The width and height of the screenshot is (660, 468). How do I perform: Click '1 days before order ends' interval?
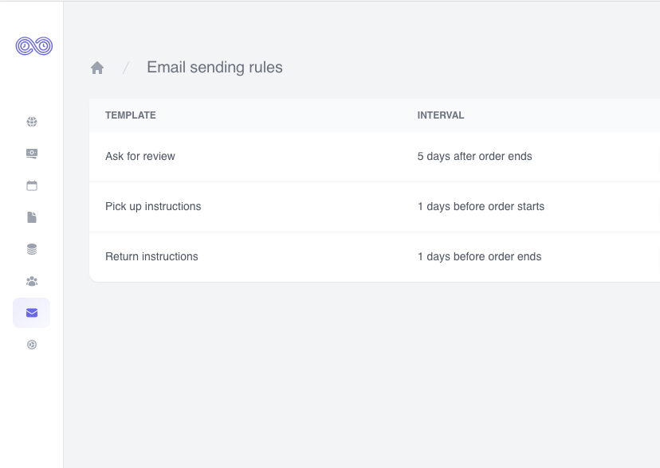[x=479, y=256]
